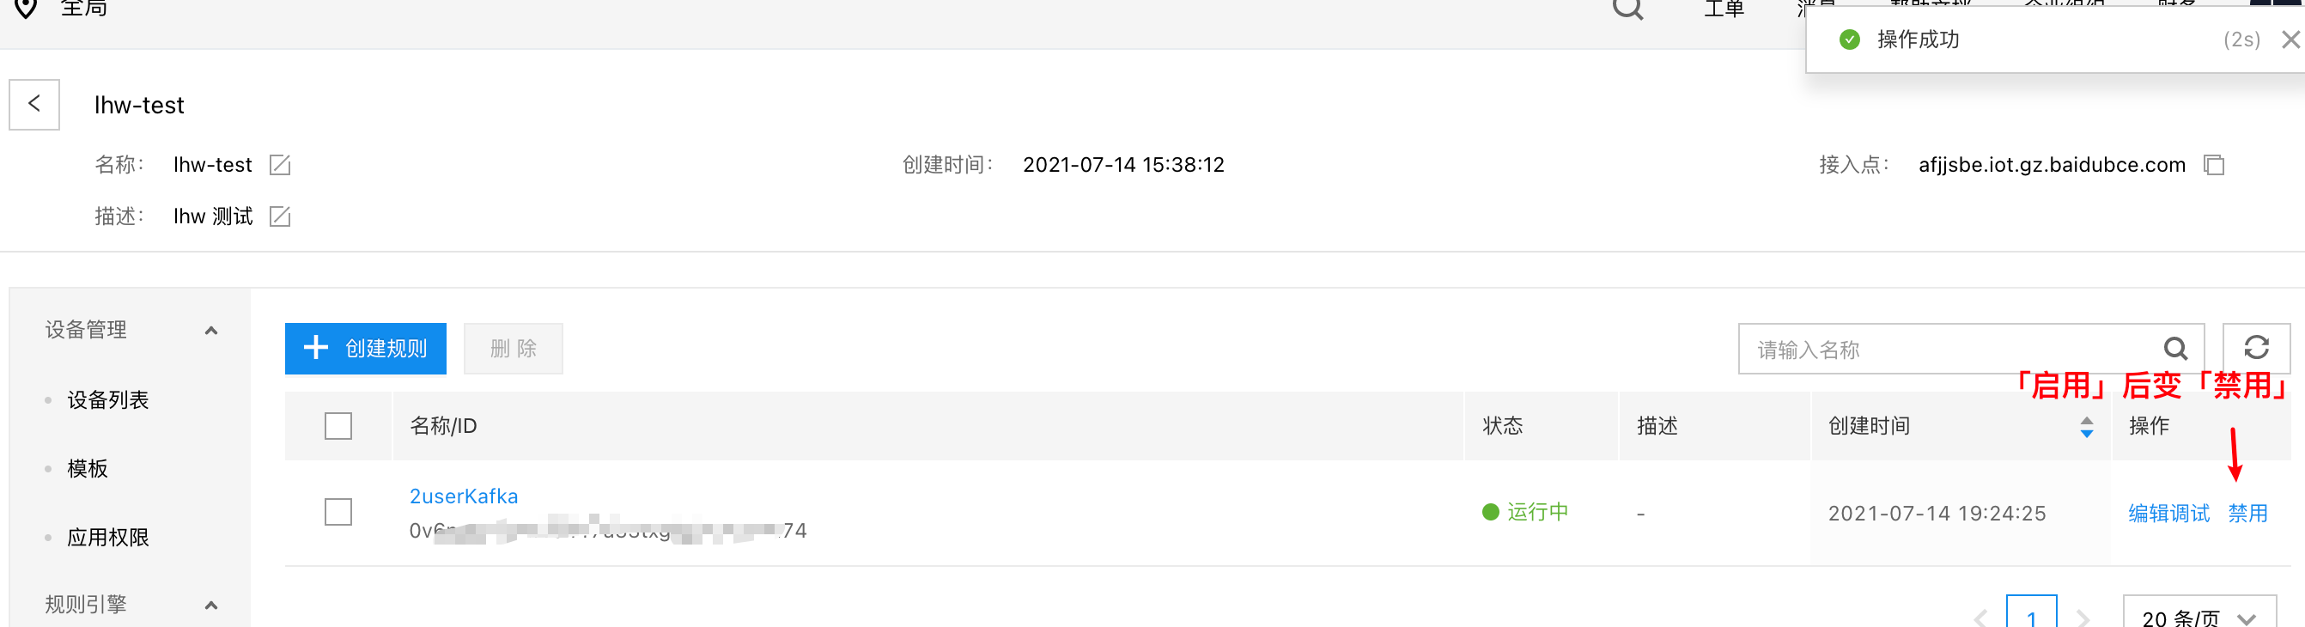
Task: Open the top bar search icon
Action: pyautogui.click(x=1627, y=9)
